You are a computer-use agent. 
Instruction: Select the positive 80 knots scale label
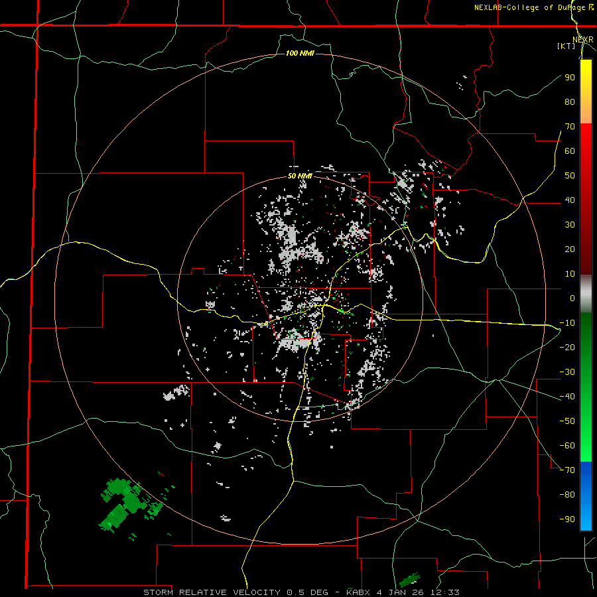tap(570, 101)
